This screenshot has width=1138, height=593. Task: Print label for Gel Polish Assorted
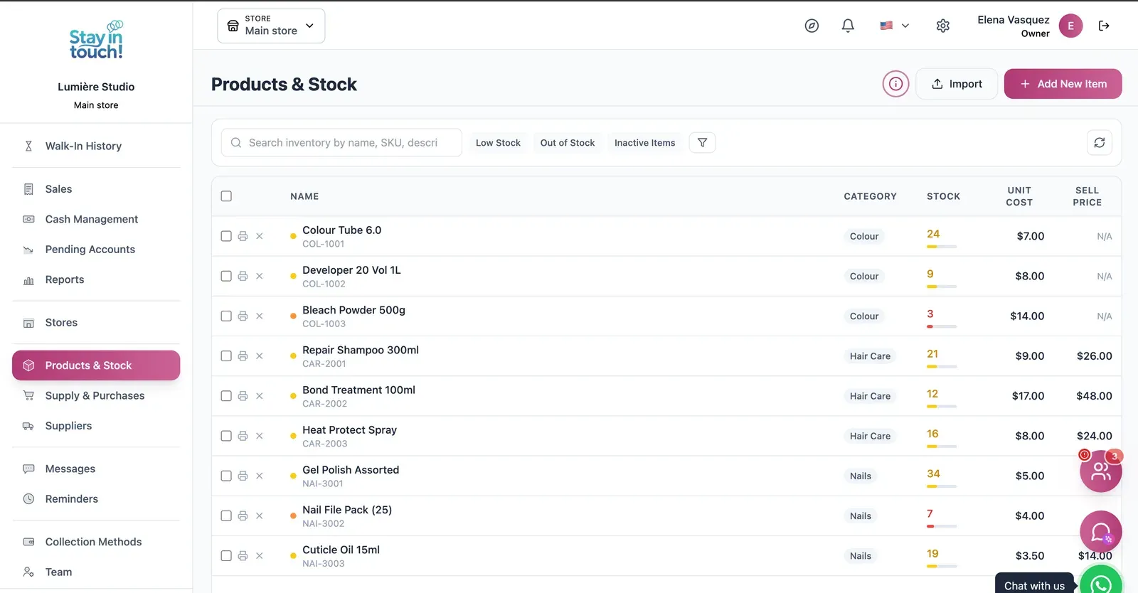click(243, 476)
